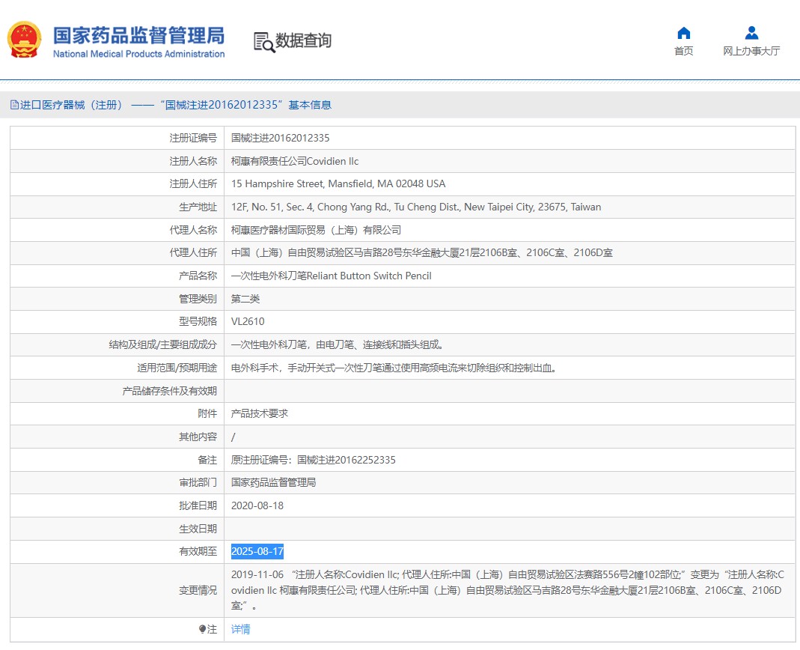Click the breadcrumb title 进口医疗器械（注册）

71,105
